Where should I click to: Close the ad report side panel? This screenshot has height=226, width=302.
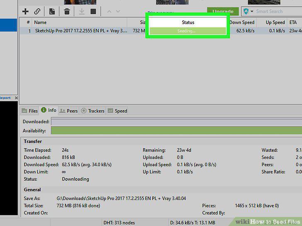click(16, 98)
